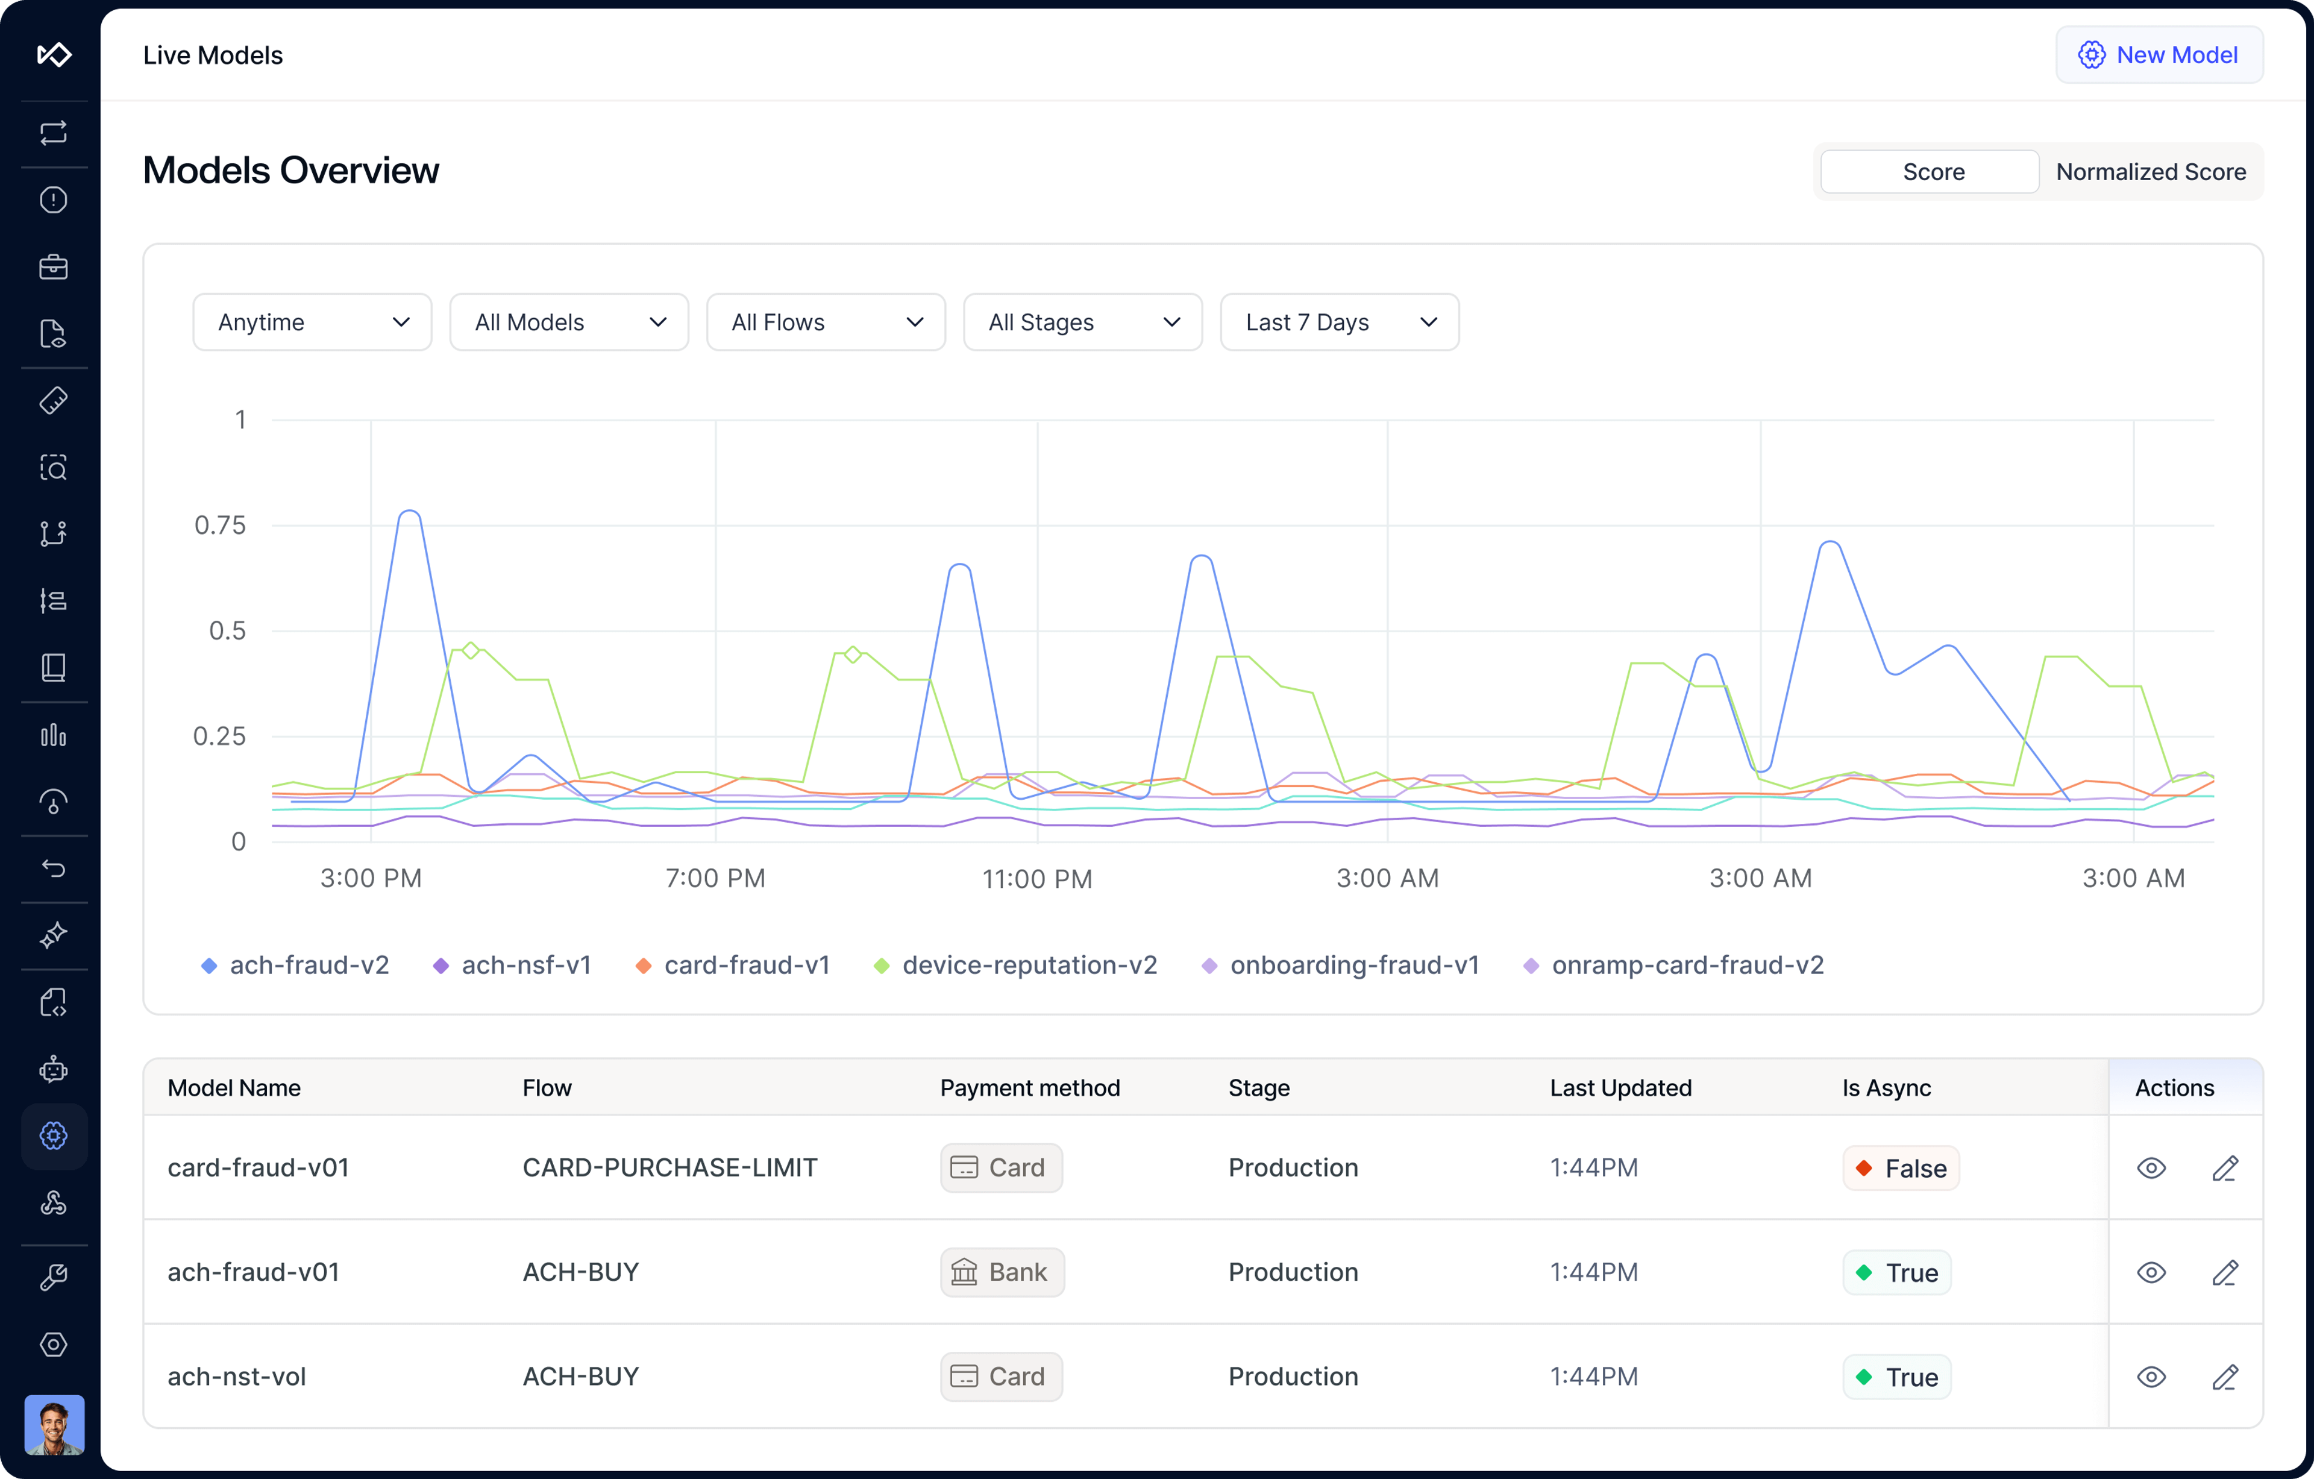Click the New Model button

2159,55
